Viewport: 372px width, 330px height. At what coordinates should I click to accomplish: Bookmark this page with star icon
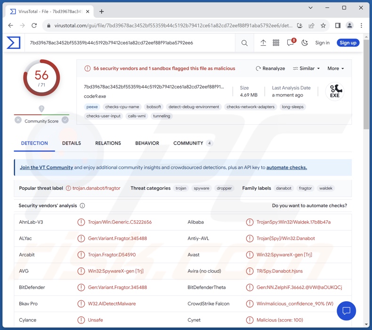323,25
